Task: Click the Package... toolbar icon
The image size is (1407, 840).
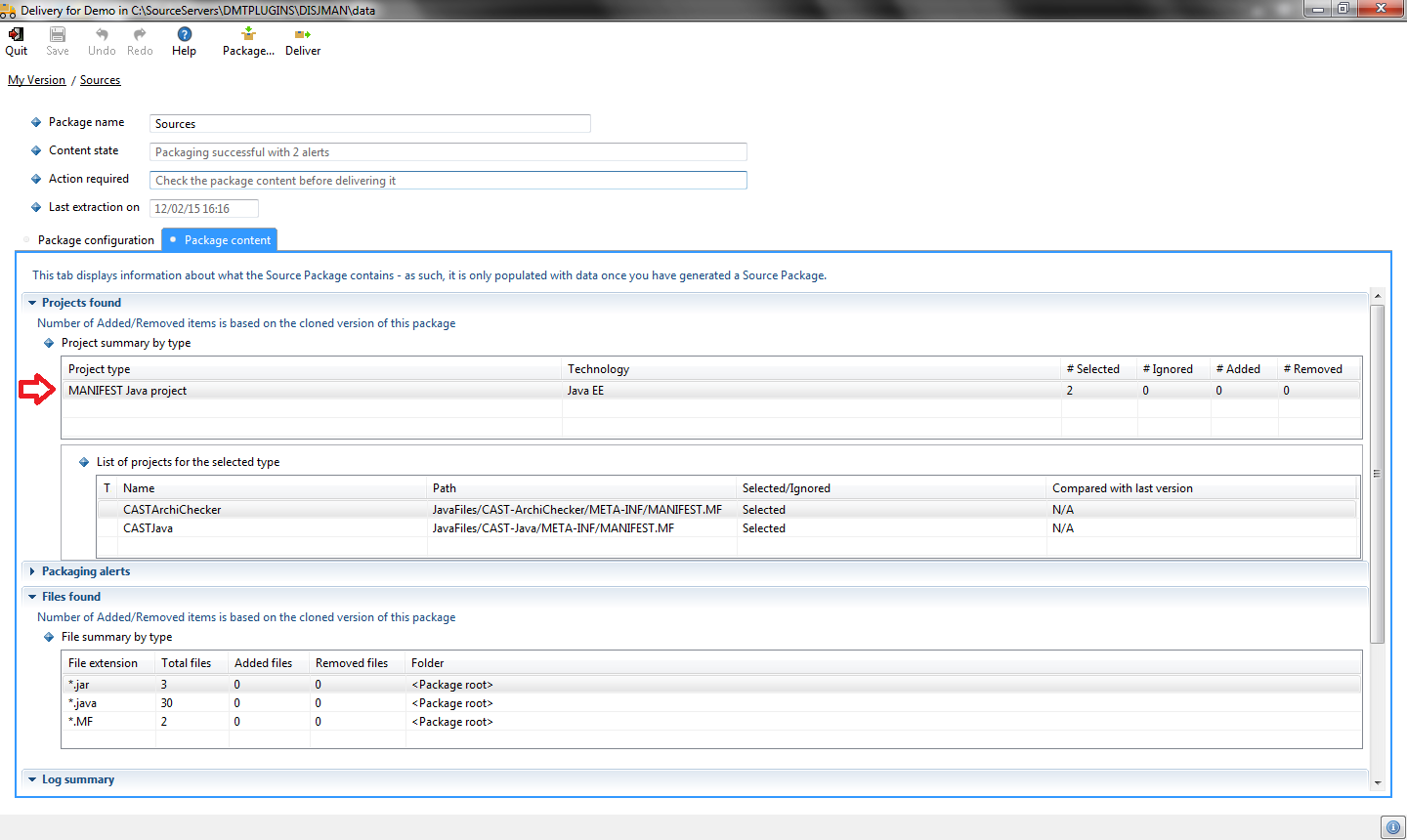Action: pos(248,35)
